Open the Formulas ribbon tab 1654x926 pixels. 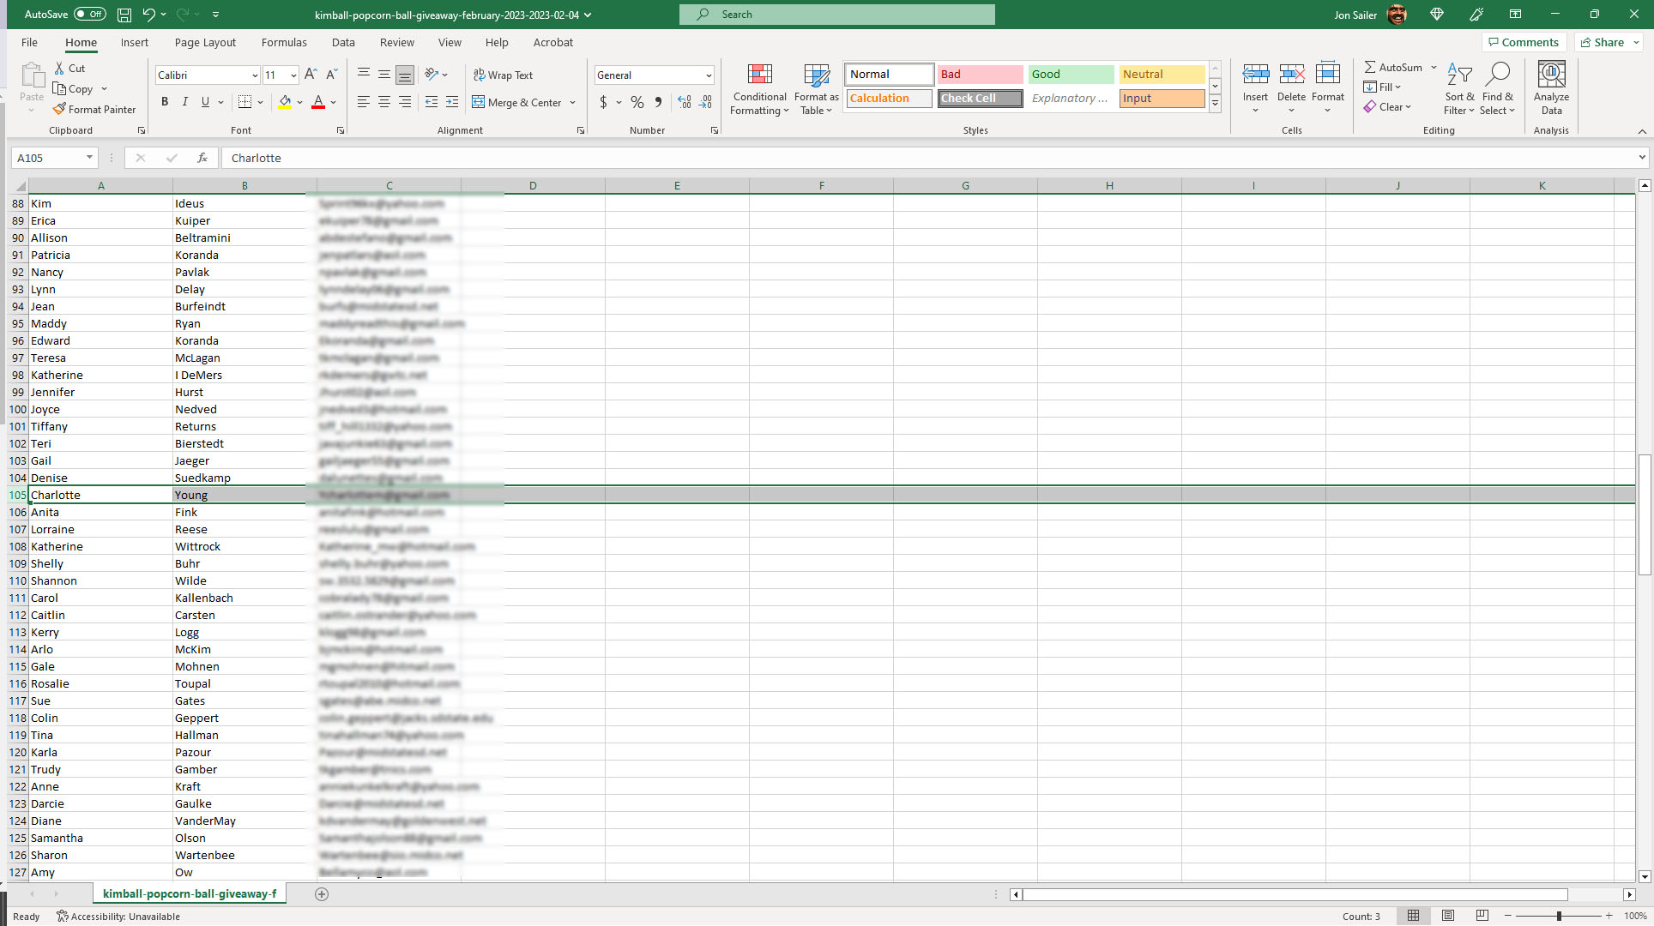pos(284,42)
